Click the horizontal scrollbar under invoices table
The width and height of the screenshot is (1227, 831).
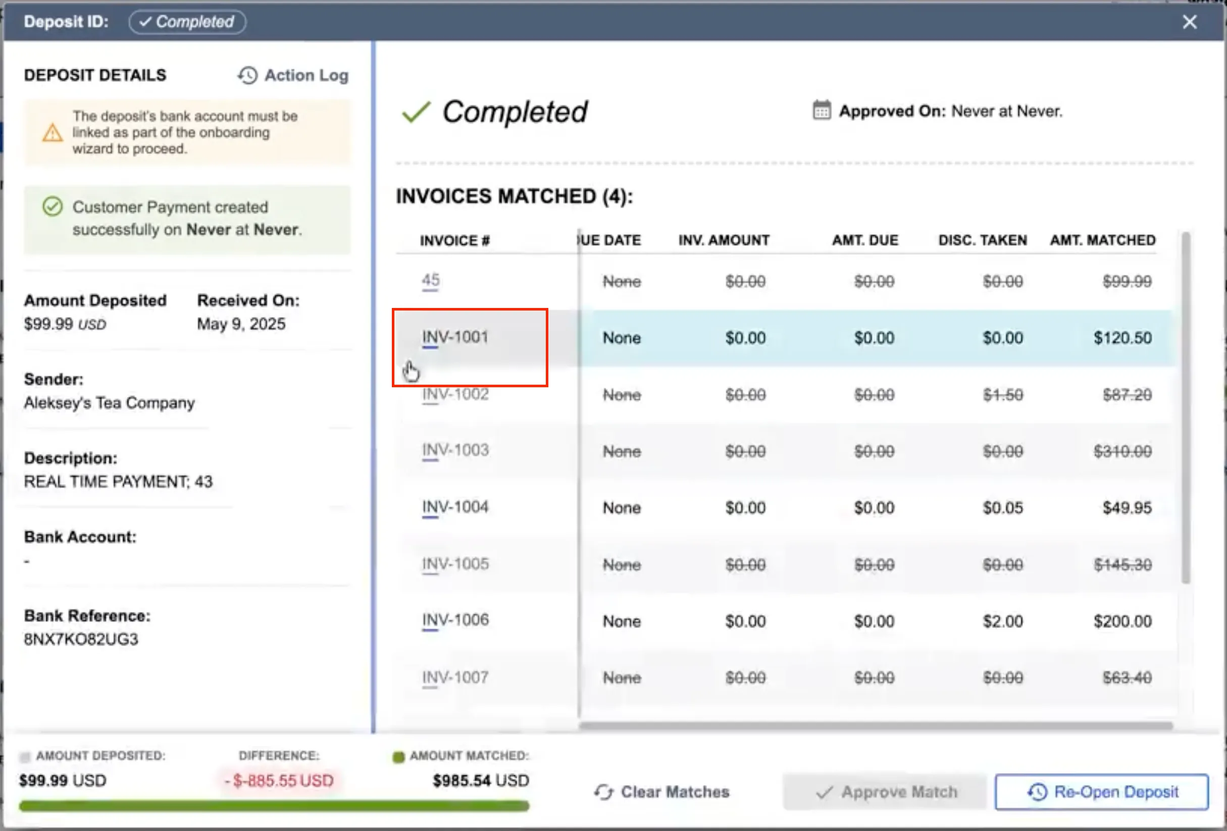pos(876,726)
